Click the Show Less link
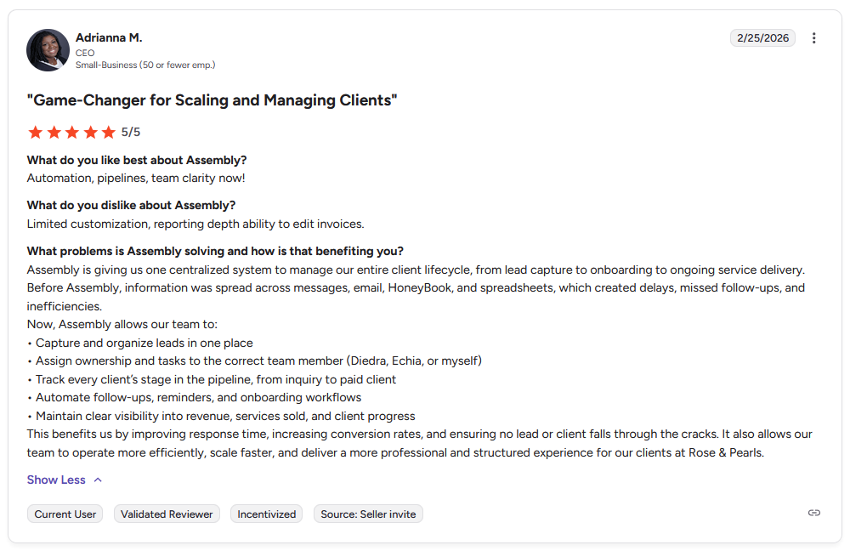850x551 pixels. click(x=56, y=479)
